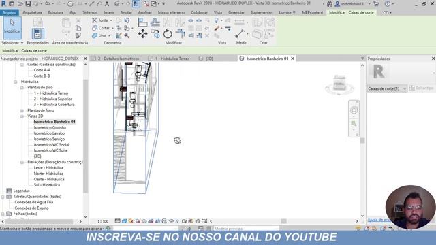Click the Type Properties icon above Propriedades

click(37, 22)
